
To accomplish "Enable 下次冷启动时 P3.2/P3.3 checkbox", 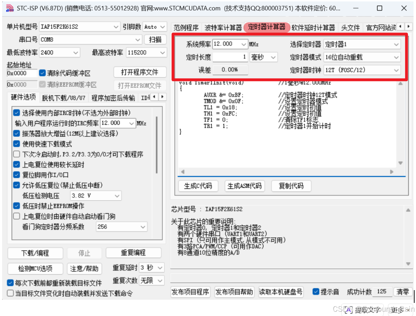I will coord(16,154).
